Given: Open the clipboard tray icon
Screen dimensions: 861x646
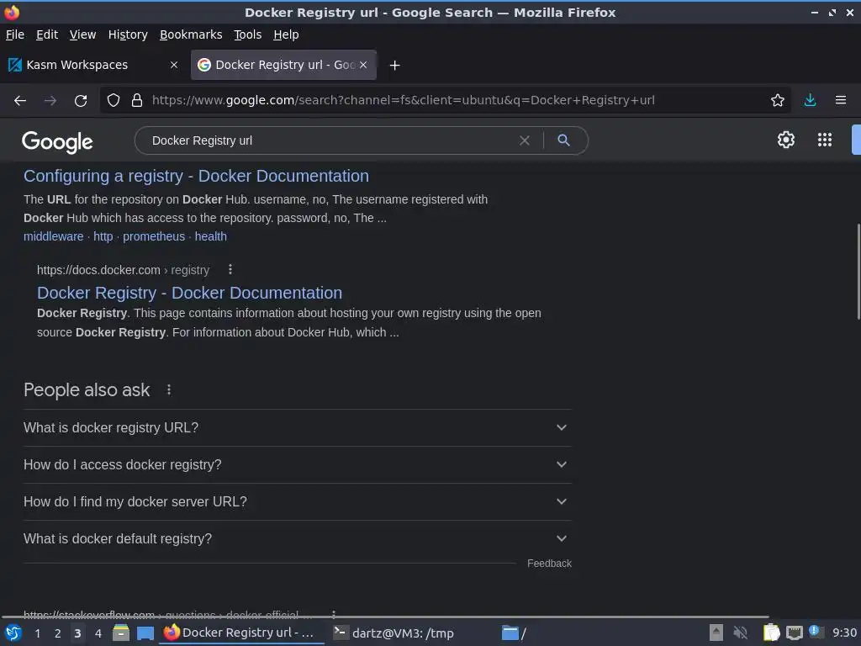Looking at the screenshot, I should click(x=771, y=633).
